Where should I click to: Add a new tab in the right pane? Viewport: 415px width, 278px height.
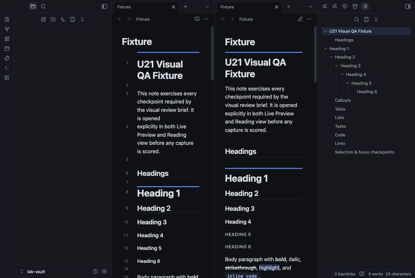(x=289, y=6)
